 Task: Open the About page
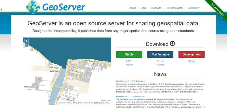[133, 8]
